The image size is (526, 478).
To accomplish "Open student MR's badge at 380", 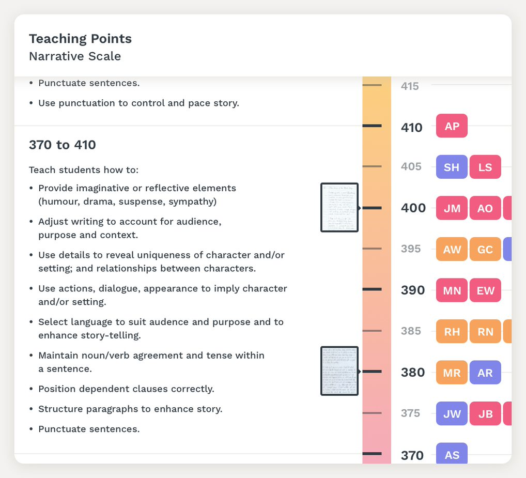I will point(451,372).
